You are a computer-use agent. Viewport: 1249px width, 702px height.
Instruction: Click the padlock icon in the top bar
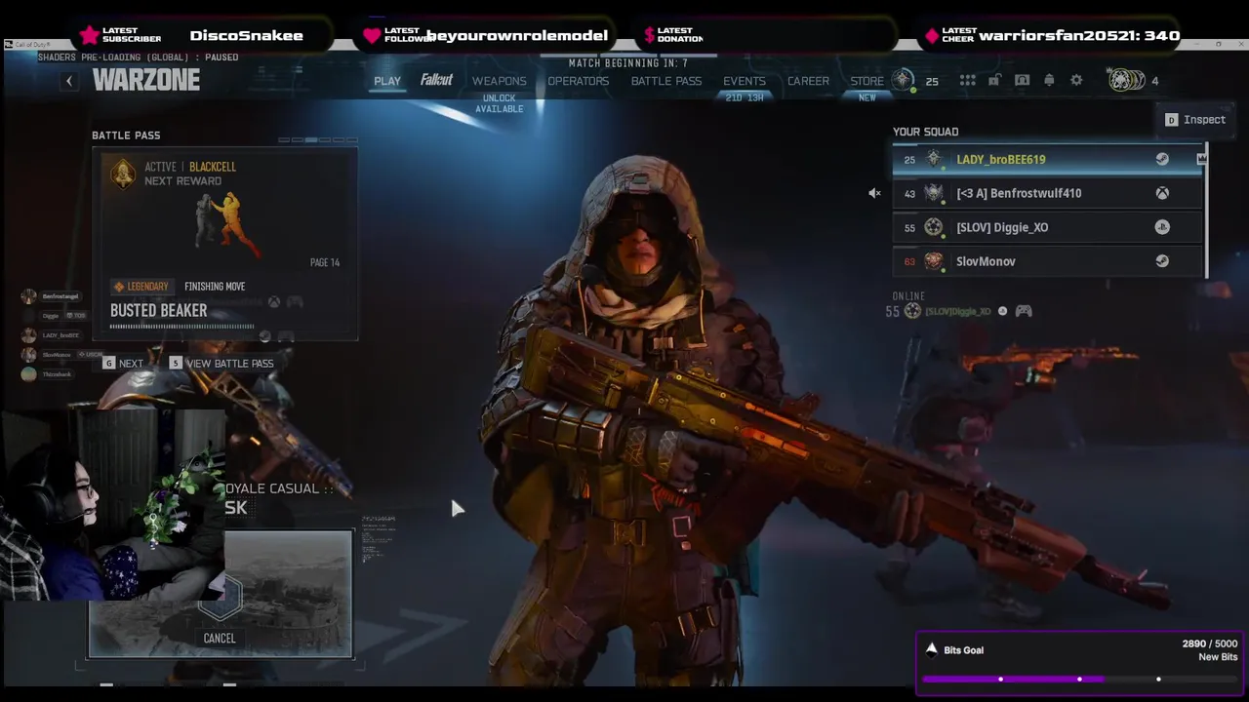coord(994,81)
